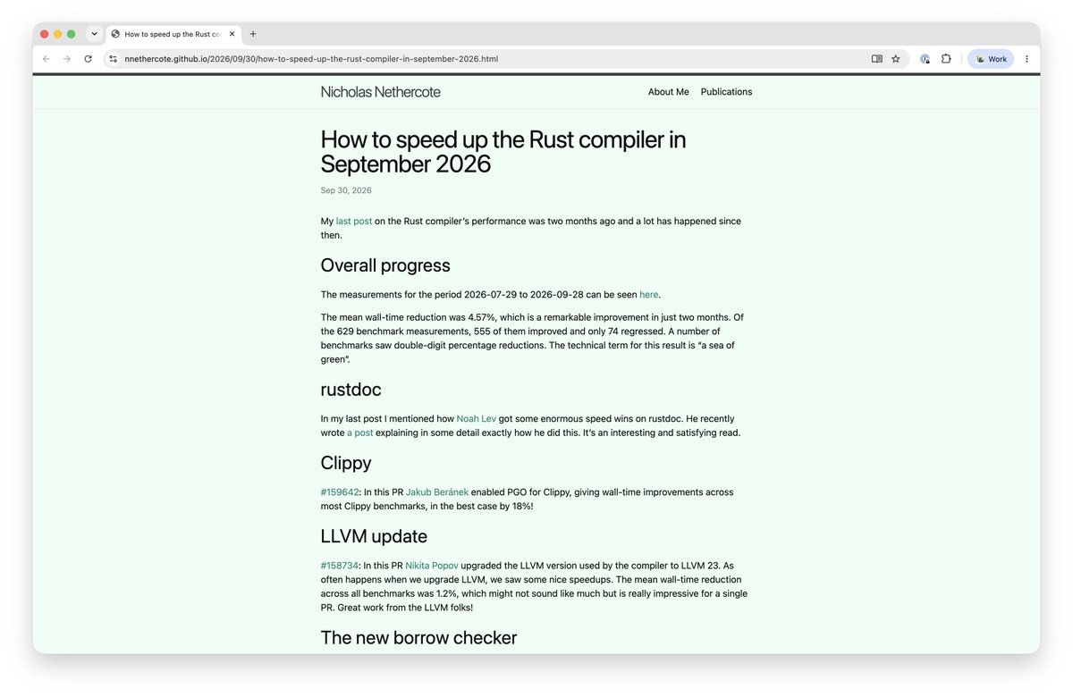Click the browser forward arrow
This screenshot has height=697, width=1073.
[x=67, y=59]
